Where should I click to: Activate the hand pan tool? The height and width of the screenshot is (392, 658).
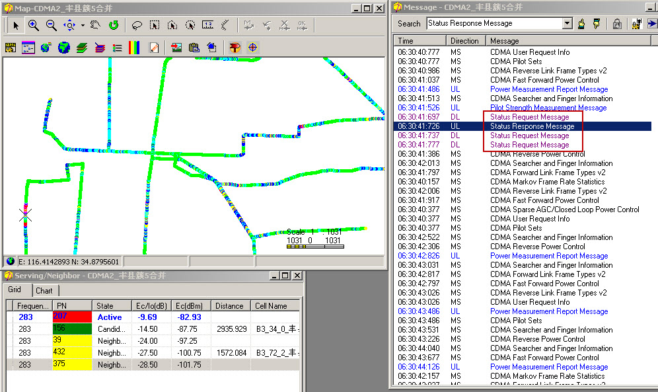pos(96,25)
